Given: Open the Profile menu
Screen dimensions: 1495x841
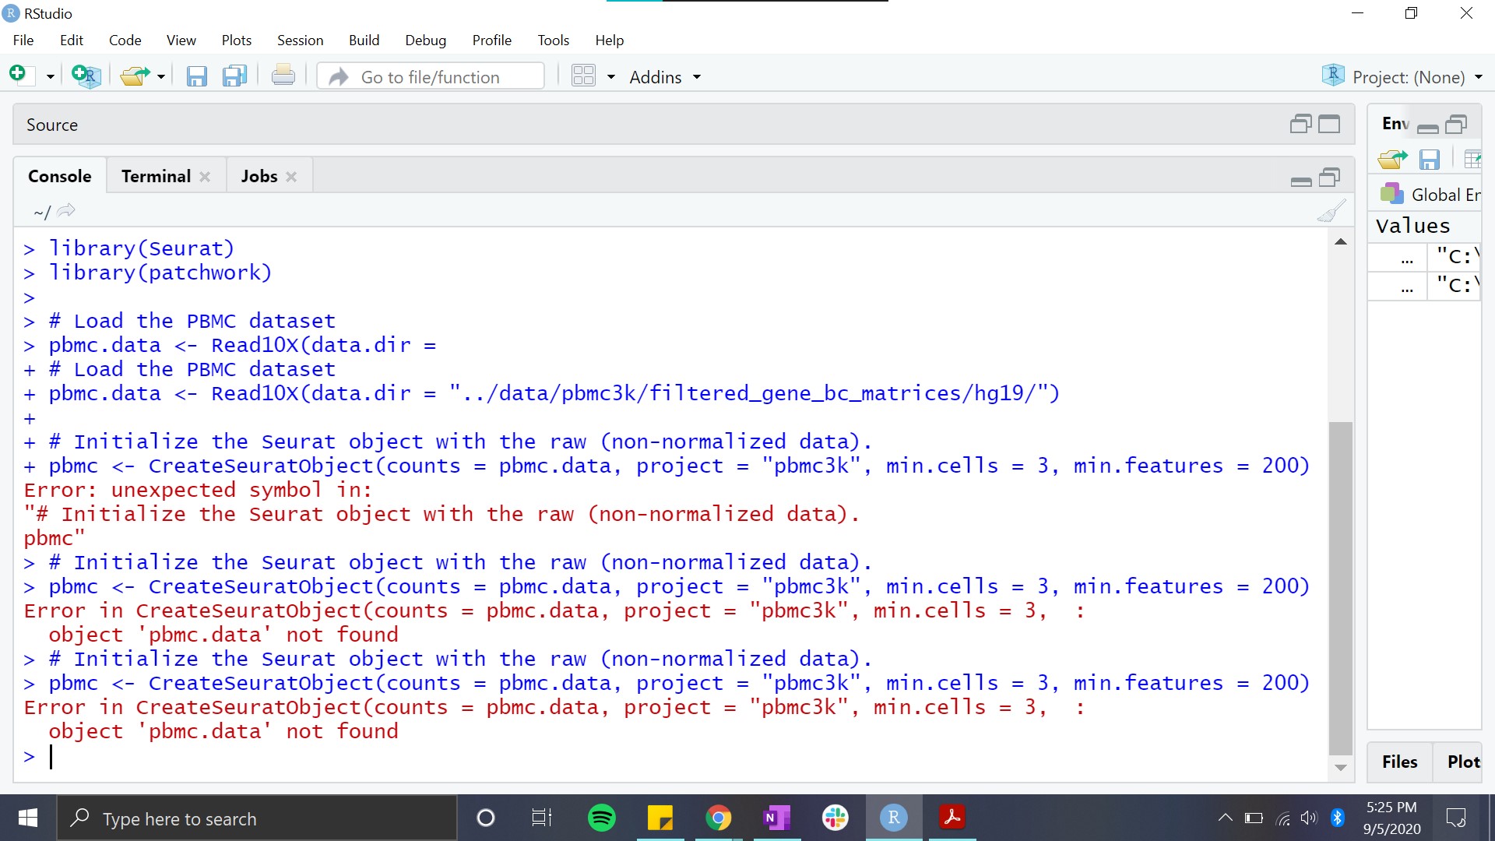Looking at the screenshot, I should tap(491, 40).
